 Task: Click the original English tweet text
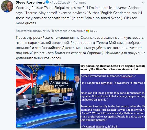click(79, 15)
